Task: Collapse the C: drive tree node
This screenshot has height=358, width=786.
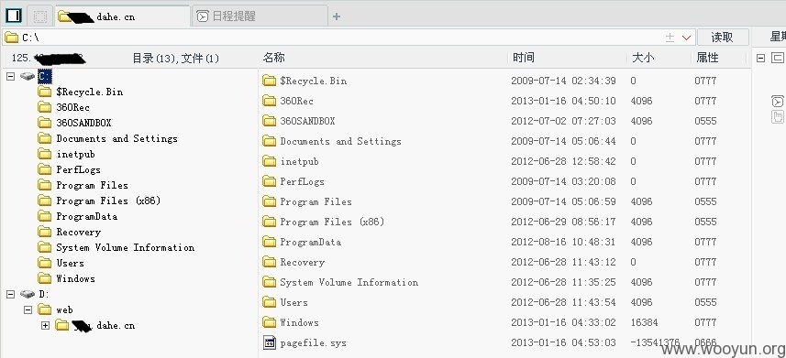Action: [x=10, y=76]
